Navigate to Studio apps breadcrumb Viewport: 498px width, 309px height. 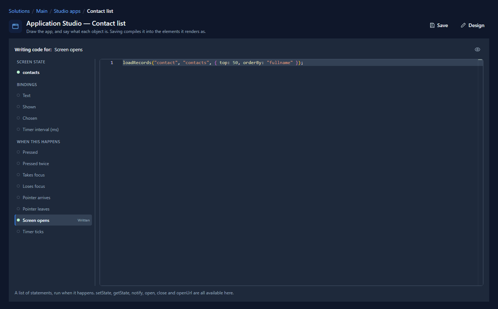(x=67, y=11)
